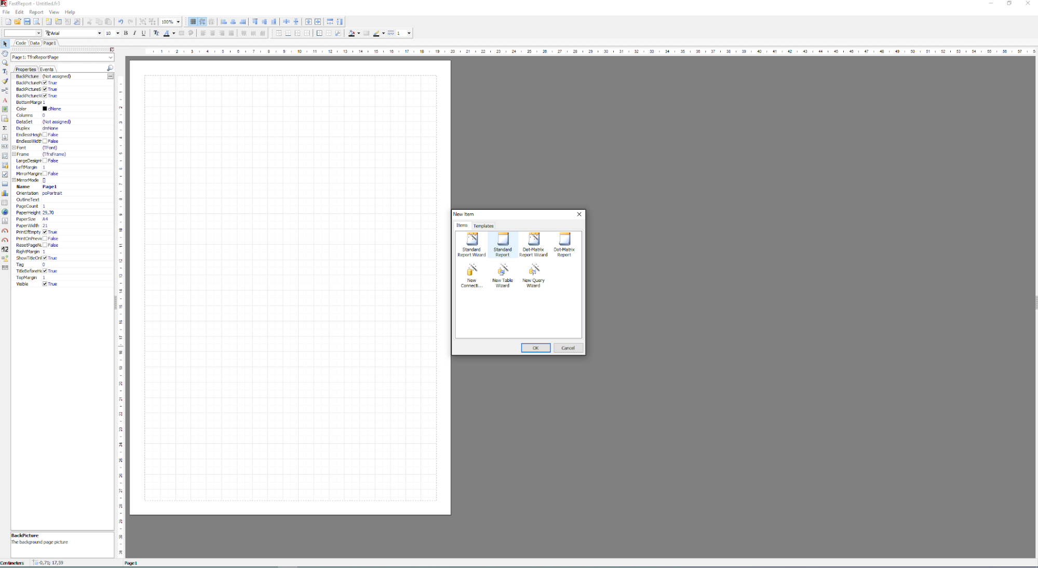Image resolution: width=1038 pixels, height=568 pixels.
Task: Toggle the Visible property checkbox
Action: pyautogui.click(x=45, y=283)
